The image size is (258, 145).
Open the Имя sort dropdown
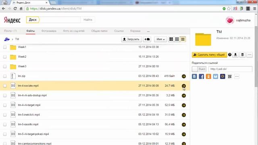(160, 39)
